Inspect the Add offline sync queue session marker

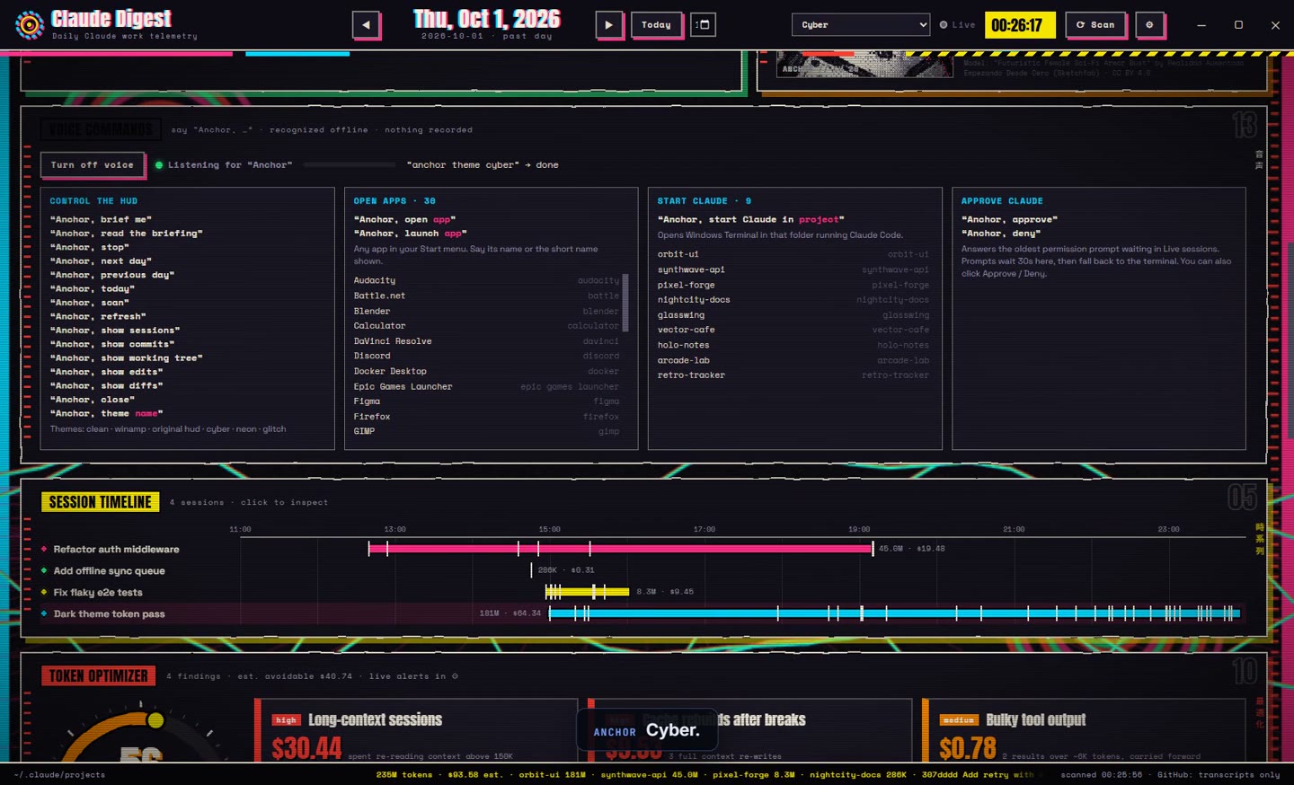(x=531, y=570)
